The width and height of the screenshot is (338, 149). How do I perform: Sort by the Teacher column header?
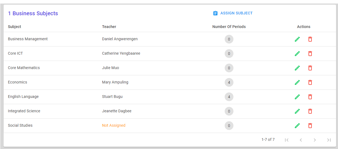(109, 27)
